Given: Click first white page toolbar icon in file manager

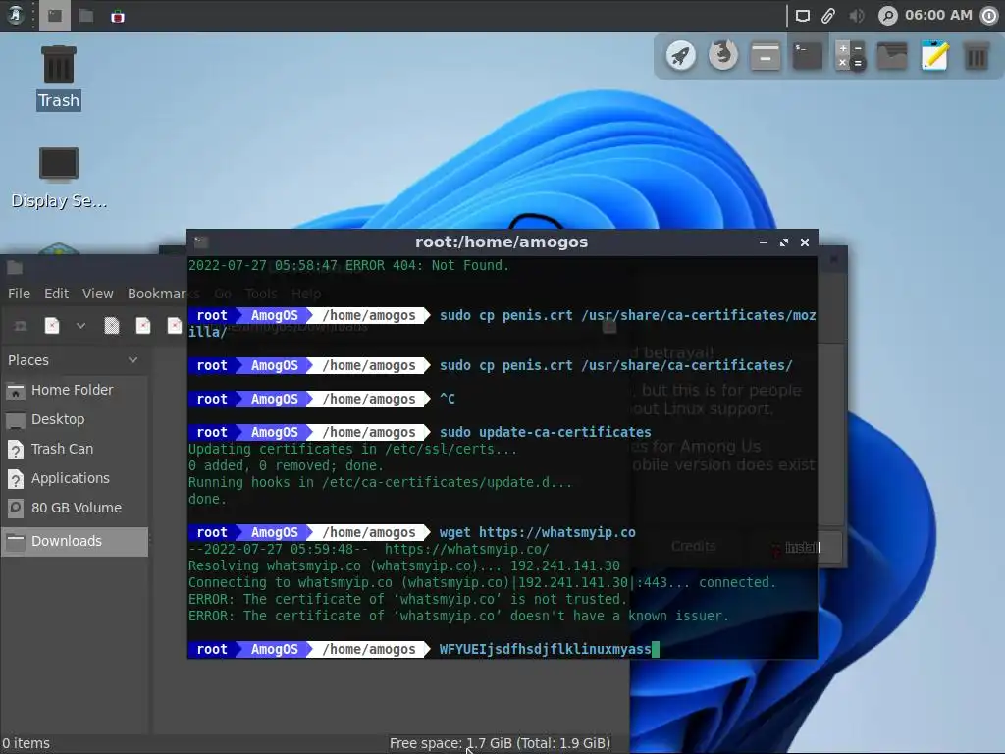Looking at the screenshot, I should pyautogui.click(x=52, y=326).
